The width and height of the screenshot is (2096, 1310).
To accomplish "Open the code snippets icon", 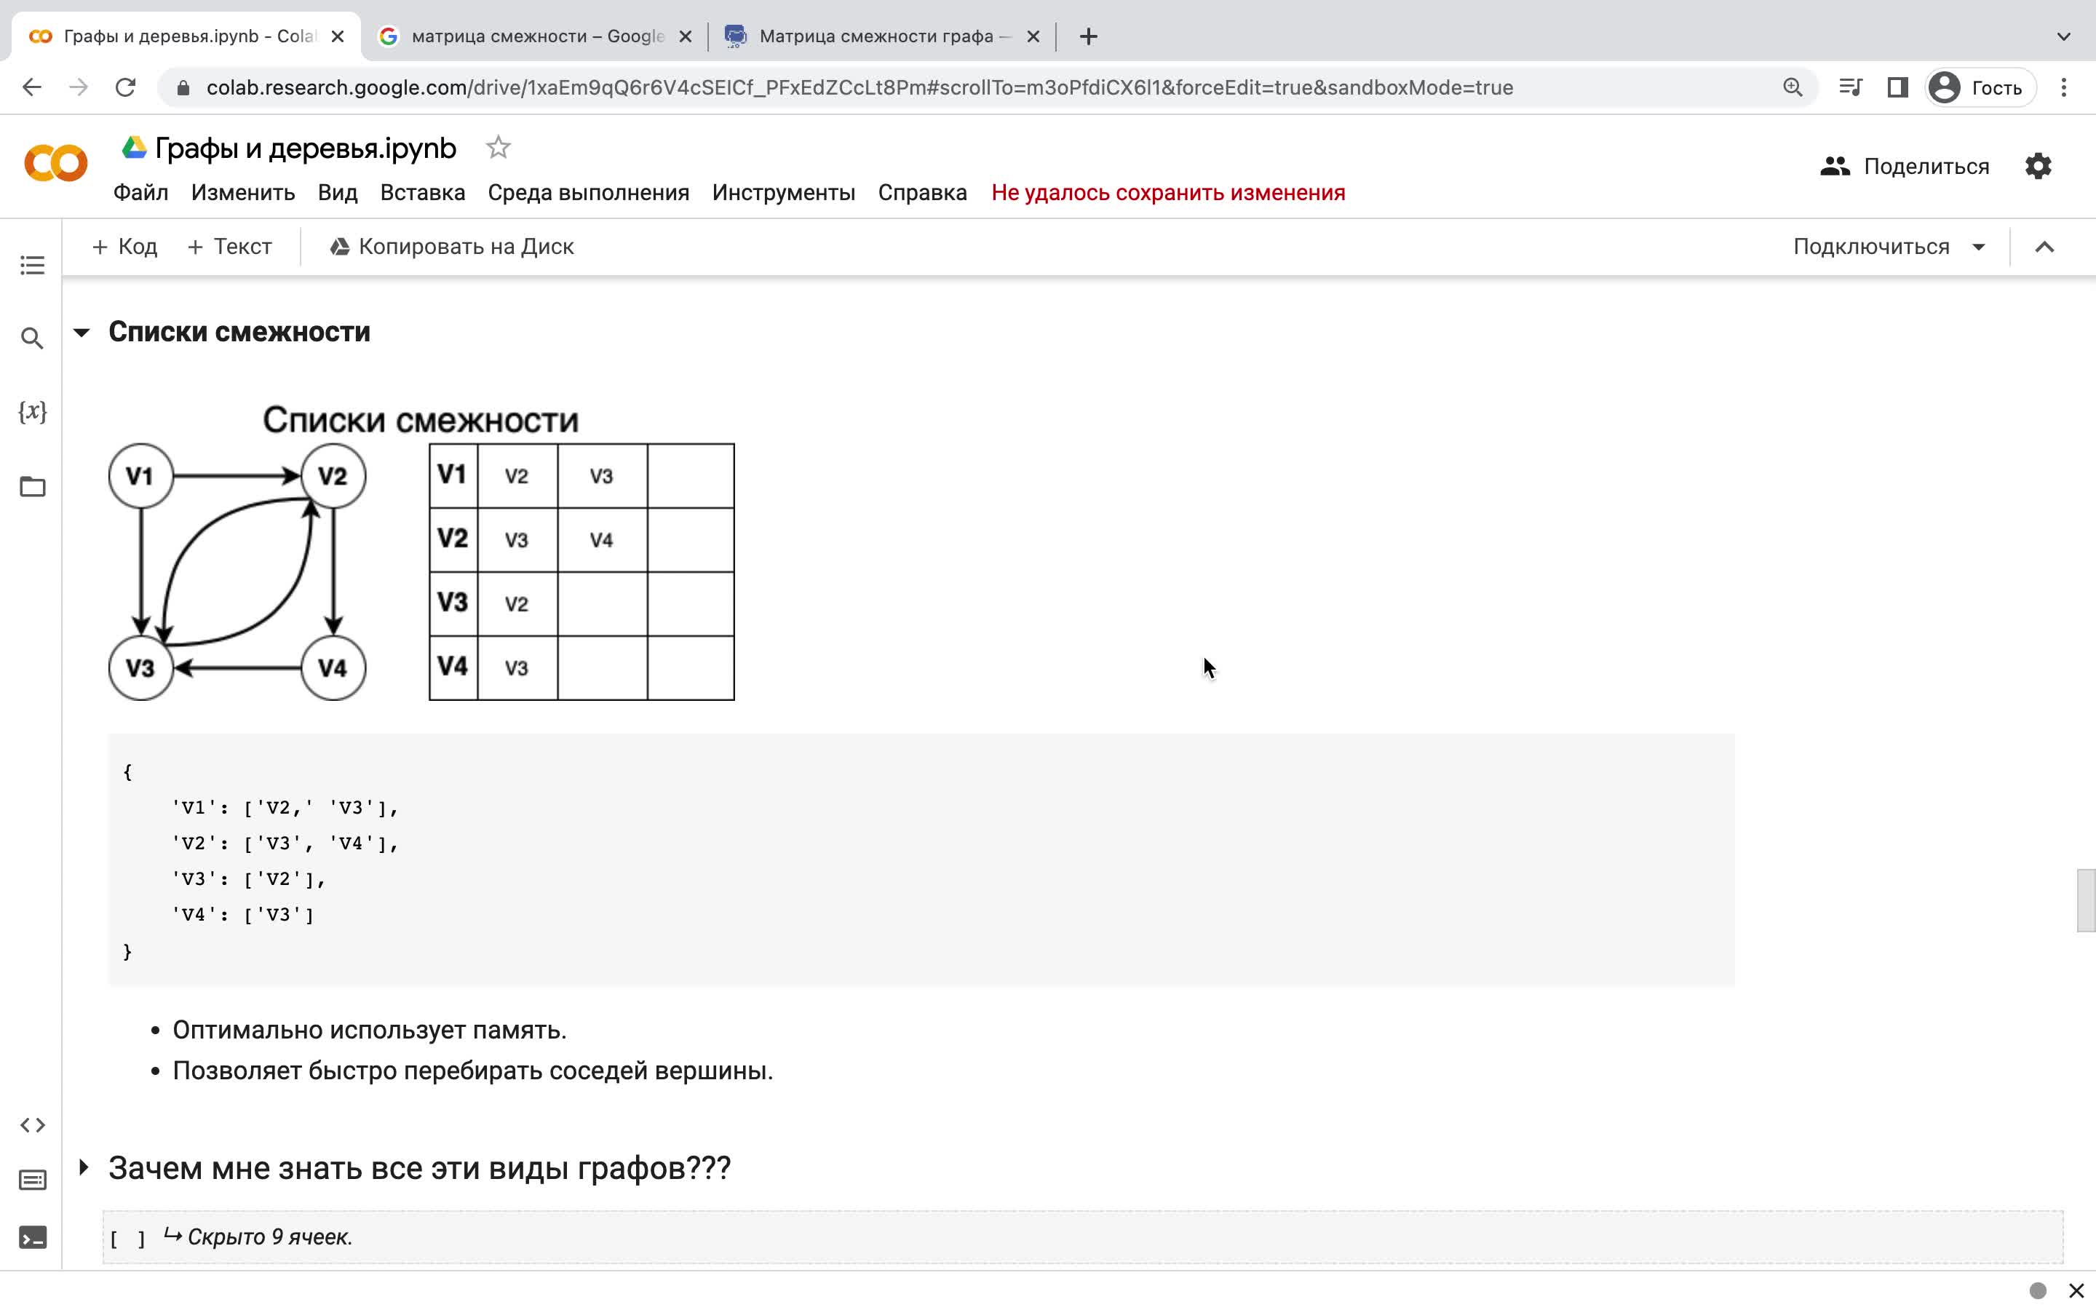I will tap(32, 1124).
